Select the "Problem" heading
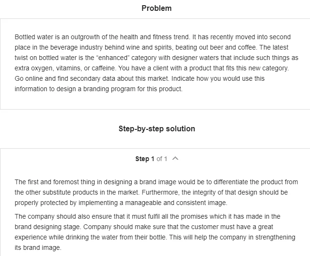310x256 pixels. tap(157, 9)
